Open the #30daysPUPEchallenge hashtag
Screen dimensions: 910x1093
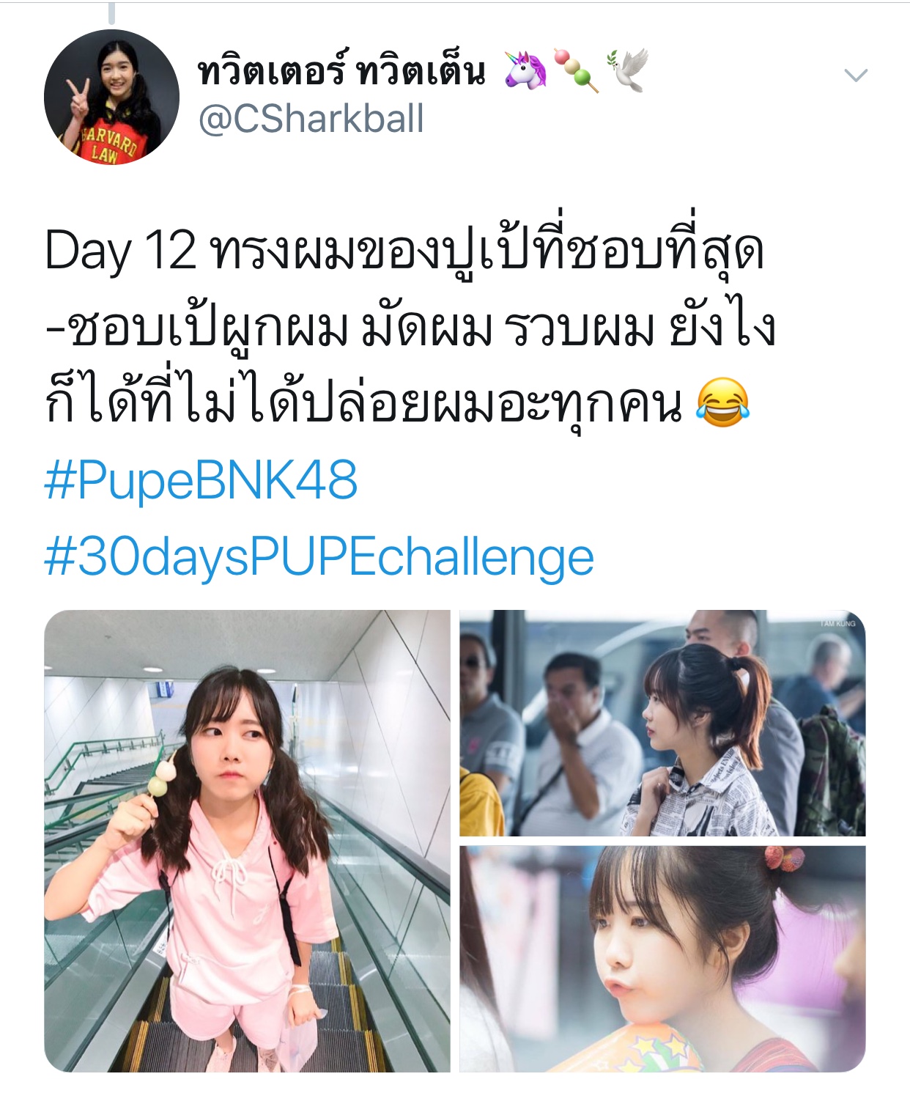click(319, 558)
